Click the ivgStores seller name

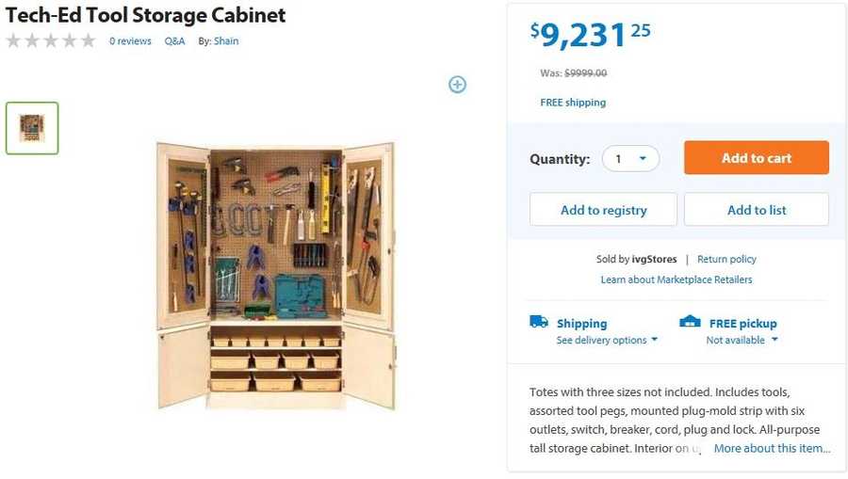(654, 259)
